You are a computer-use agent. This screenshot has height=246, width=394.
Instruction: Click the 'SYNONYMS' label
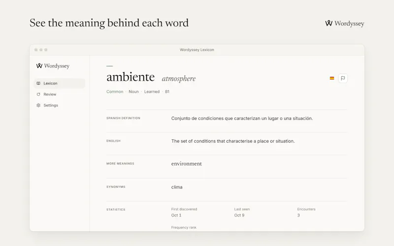[x=116, y=187]
